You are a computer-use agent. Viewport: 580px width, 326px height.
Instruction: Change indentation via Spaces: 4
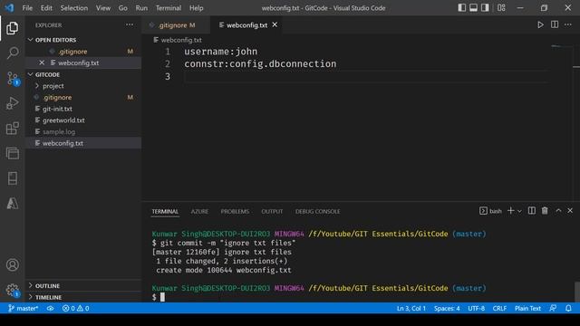coord(447,308)
